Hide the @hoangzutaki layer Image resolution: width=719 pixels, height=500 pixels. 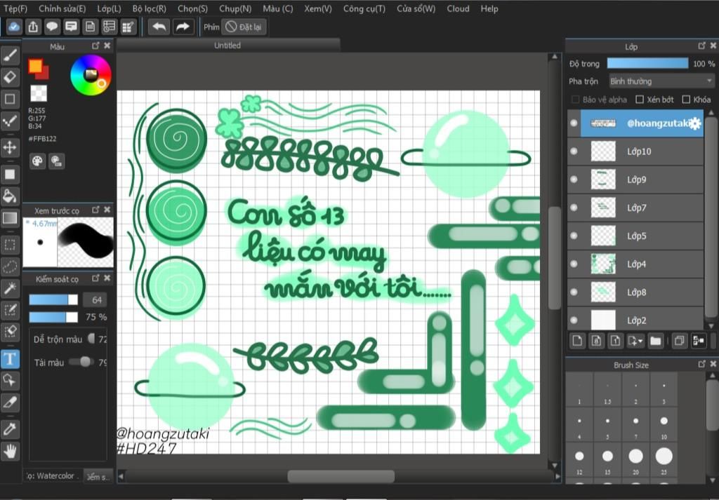tap(574, 123)
